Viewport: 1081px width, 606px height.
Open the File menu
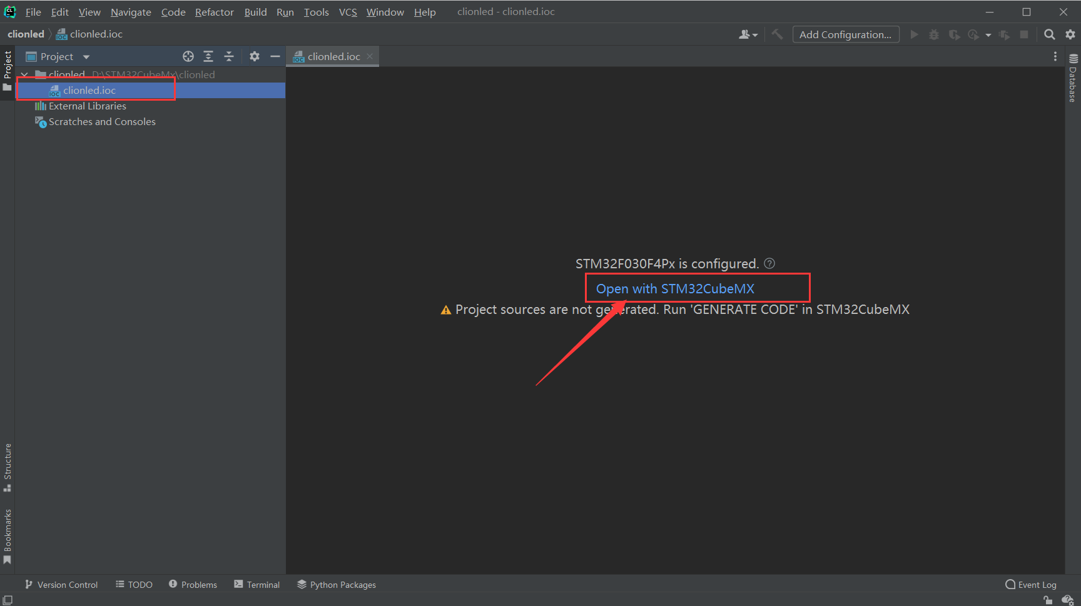click(33, 12)
